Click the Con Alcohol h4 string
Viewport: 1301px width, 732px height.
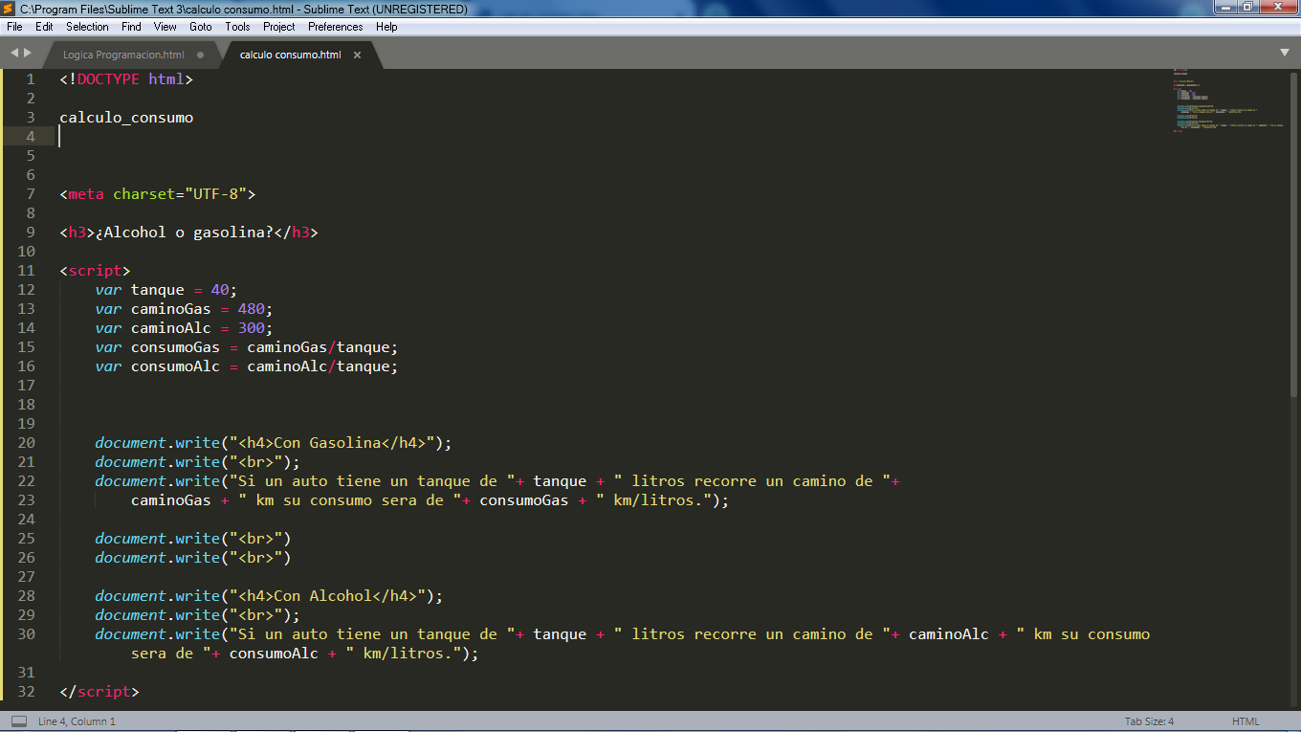(328, 596)
